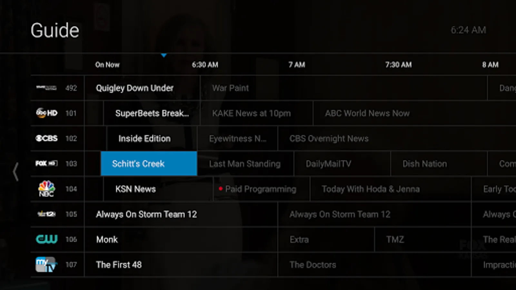
Task: Select Extra program
Action: pos(326,239)
